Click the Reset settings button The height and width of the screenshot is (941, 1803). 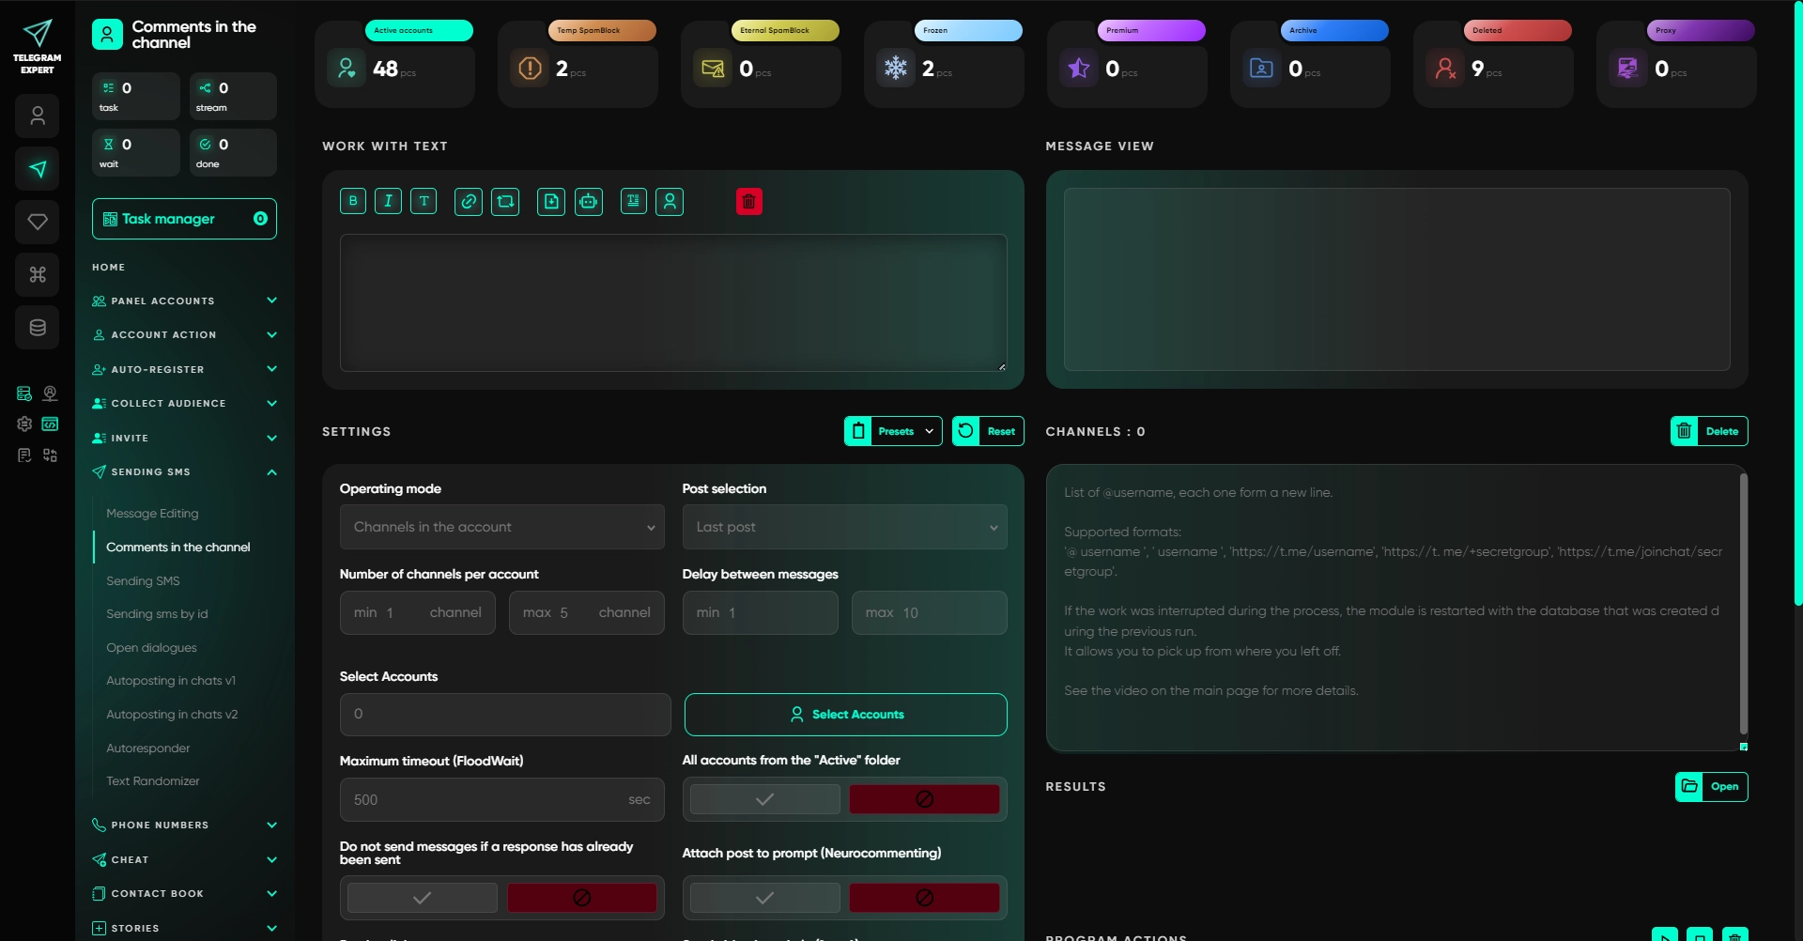[988, 431]
